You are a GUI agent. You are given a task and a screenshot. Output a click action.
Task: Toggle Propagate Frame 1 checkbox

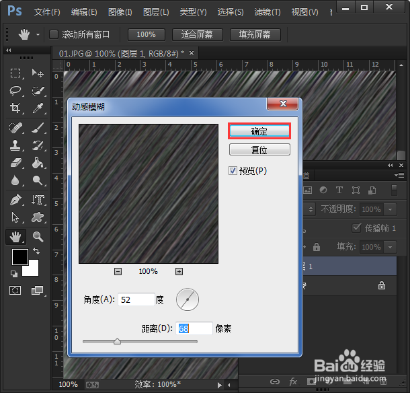[x=357, y=227]
